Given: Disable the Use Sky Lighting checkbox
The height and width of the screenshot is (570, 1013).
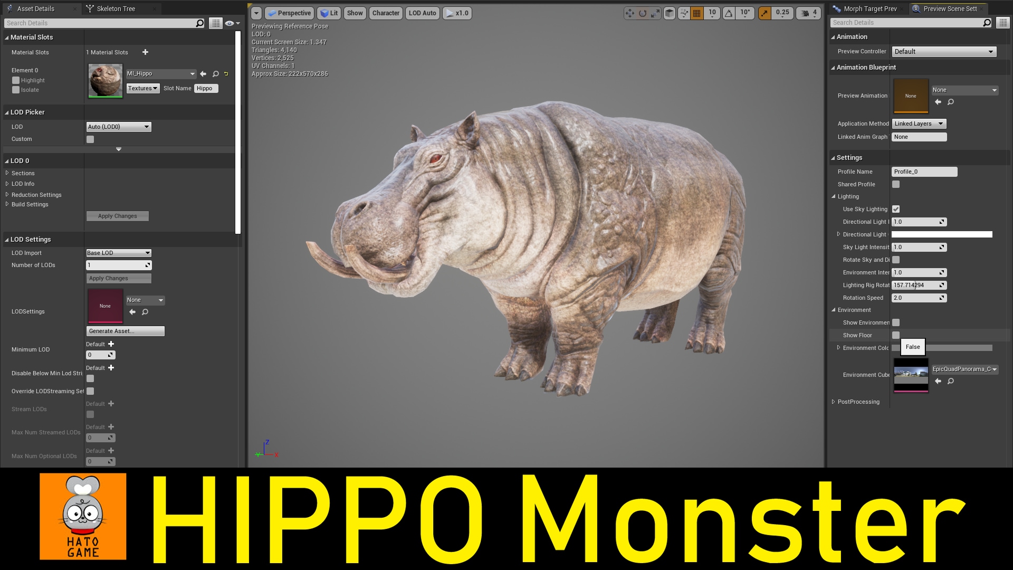Looking at the screenshot, I should pos(895,209).
